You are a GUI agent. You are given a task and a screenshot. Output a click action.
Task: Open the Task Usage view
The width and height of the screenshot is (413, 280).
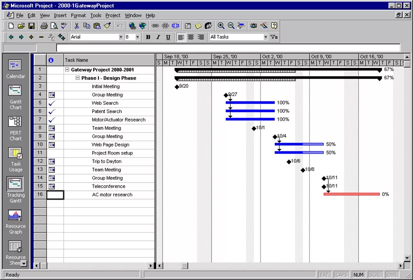pyautogui.click(x=15, y=160)
